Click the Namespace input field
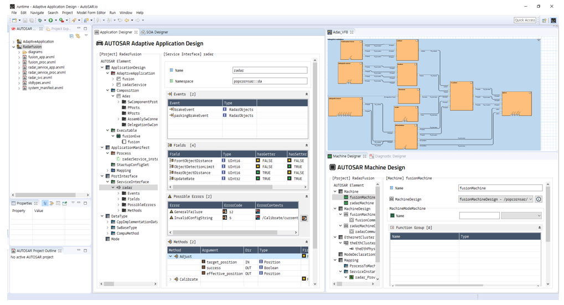 [x=270, y=81]
